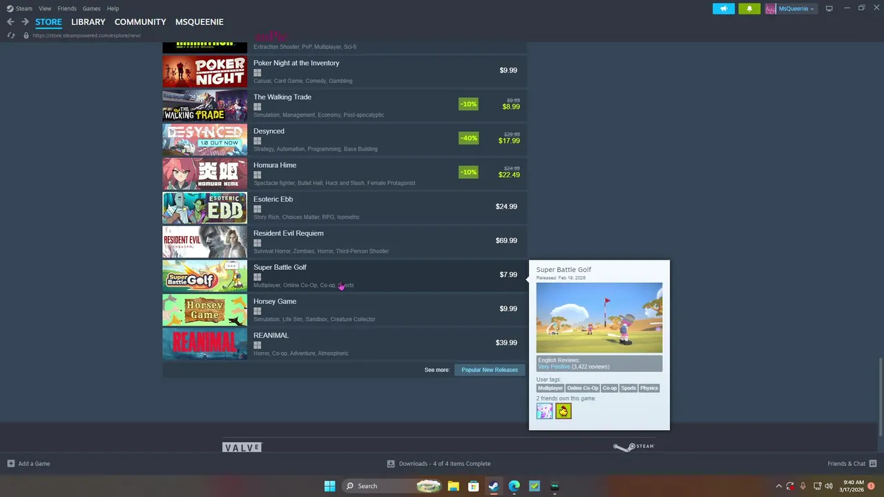Click the Desynced game title
The image size is (884, 497).
(x=269, y=131)
